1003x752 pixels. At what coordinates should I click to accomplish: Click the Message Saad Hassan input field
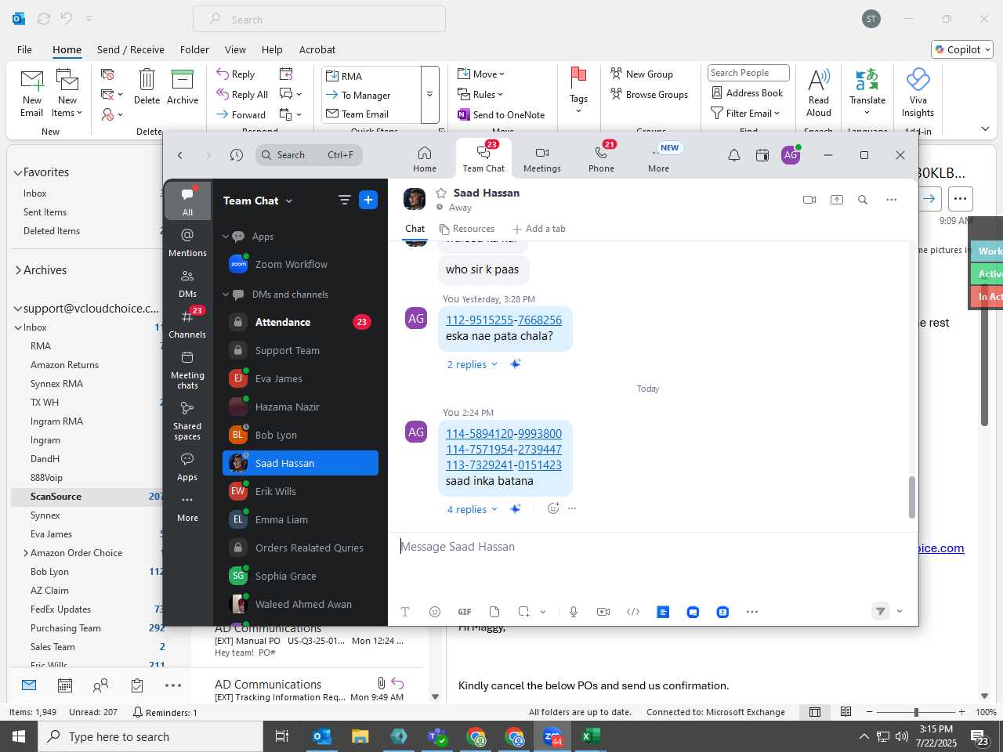[652, 547]
